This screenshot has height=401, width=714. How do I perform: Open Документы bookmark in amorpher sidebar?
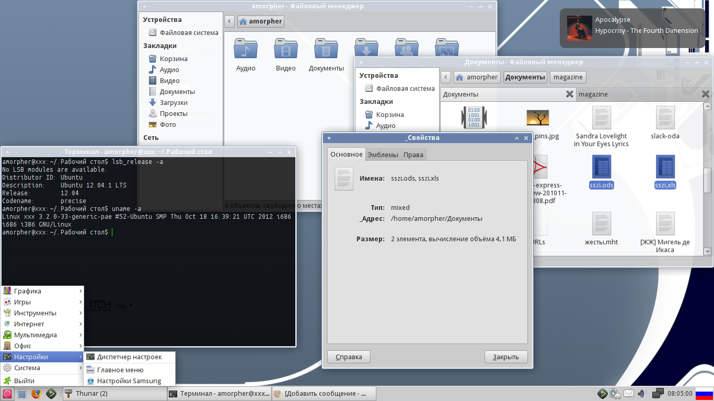tap(177, 91)
